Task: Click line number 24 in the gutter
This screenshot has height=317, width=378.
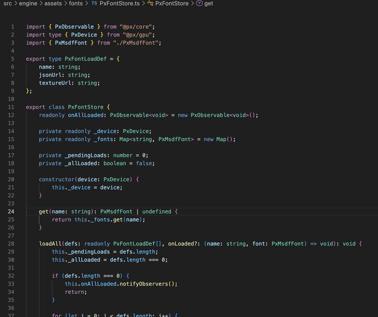Action: [11, 212]
